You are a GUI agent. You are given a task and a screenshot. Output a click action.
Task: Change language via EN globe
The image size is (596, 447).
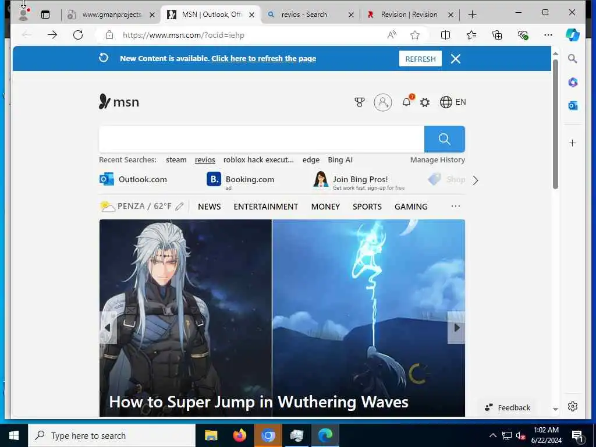tap(453, 102)
